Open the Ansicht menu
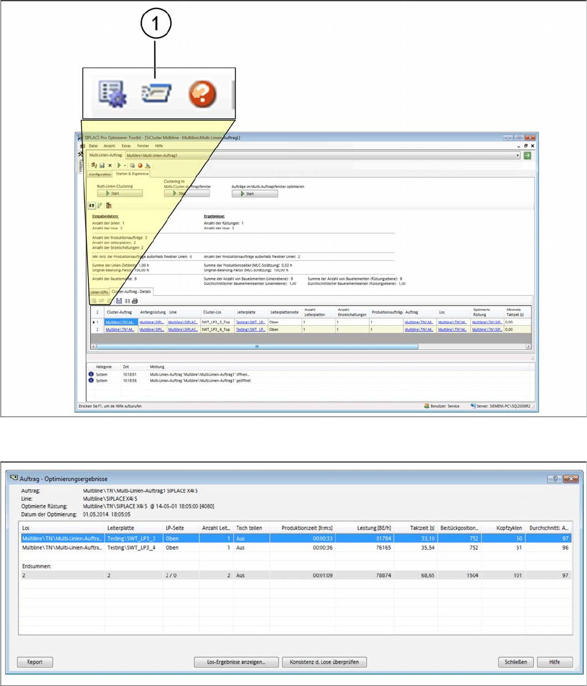This screenshot has width=587, height=686. [x=109, y=146]
